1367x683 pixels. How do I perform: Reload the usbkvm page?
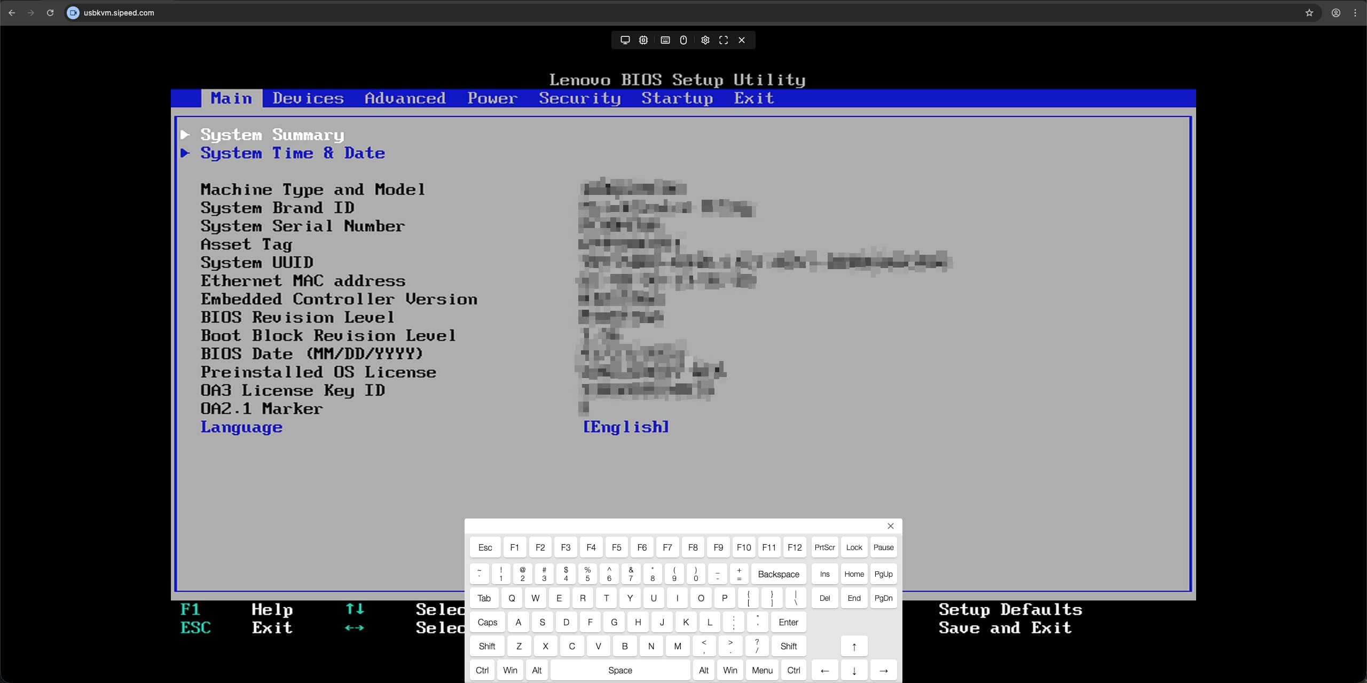(x=50, y=13)
